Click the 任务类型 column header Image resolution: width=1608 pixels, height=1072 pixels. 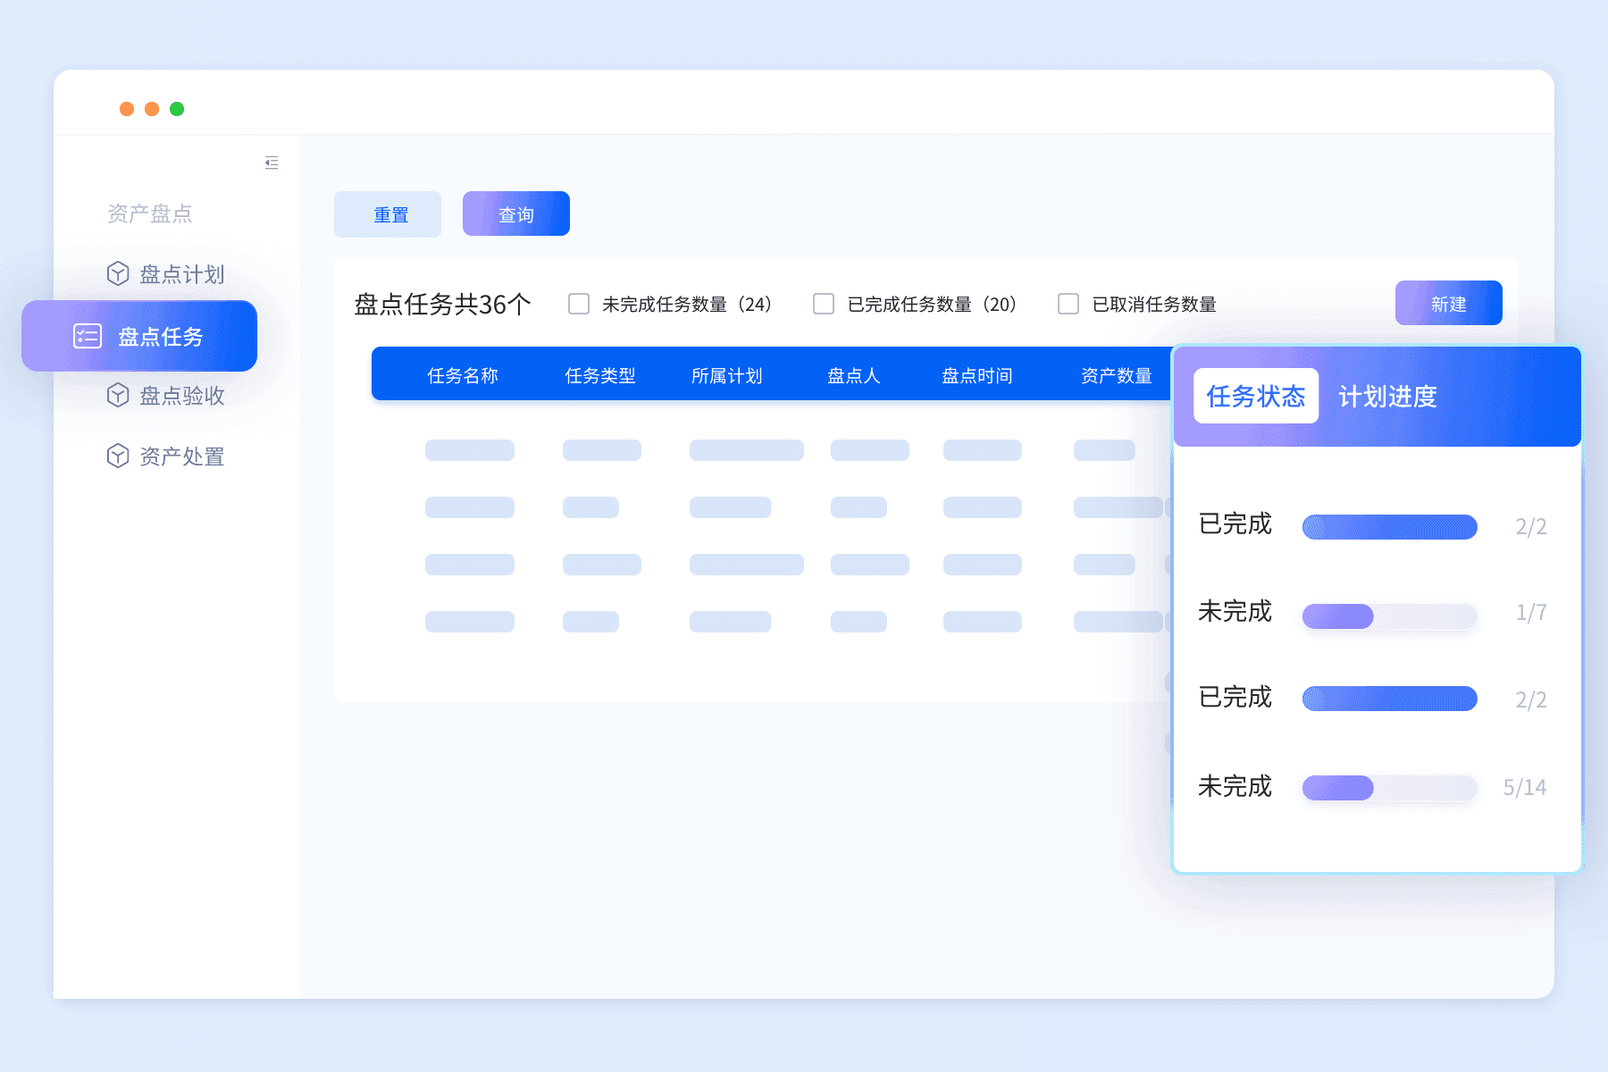pos(600,375)
